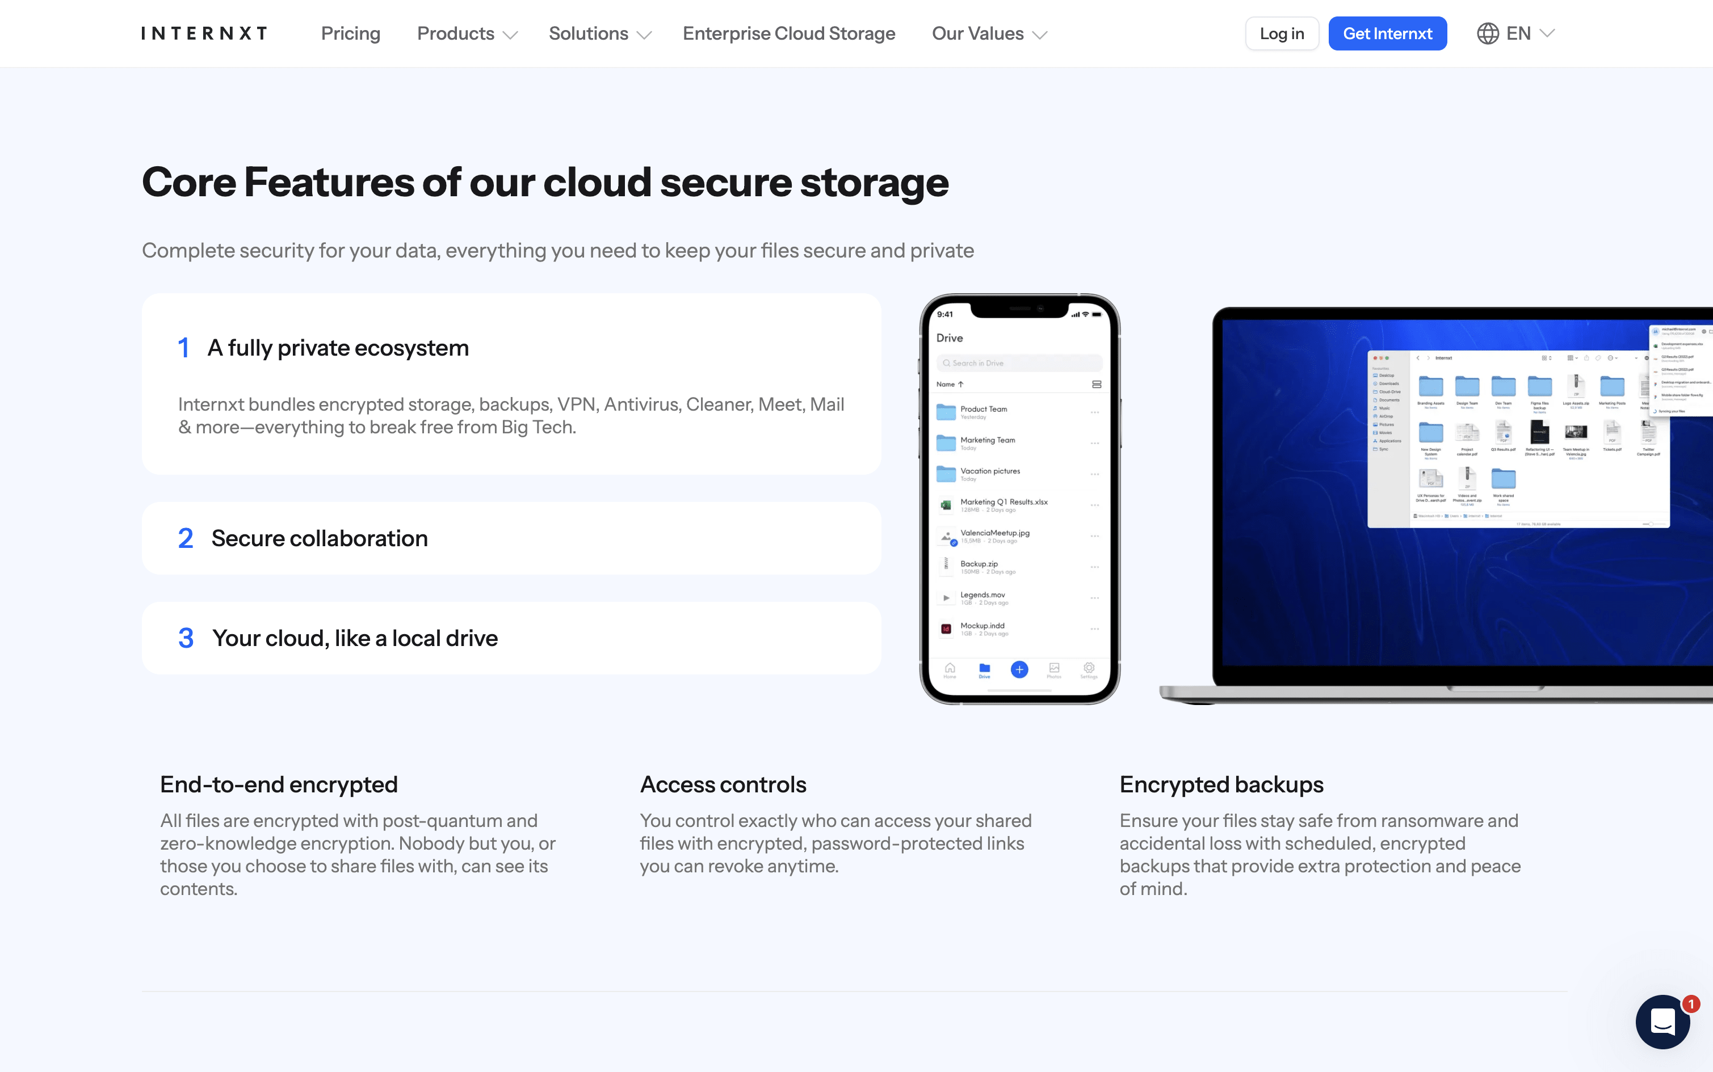Click the "All files are encrypted with post-quantum" paragraph
Viewport: 1713px width, 1072px height.
pos(358,854)
